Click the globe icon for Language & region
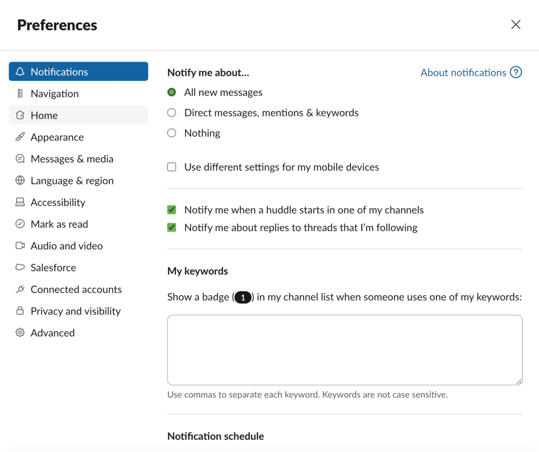The height and width of the screenshot is (452, 539). pyautogui.click(x=20, y=180)
